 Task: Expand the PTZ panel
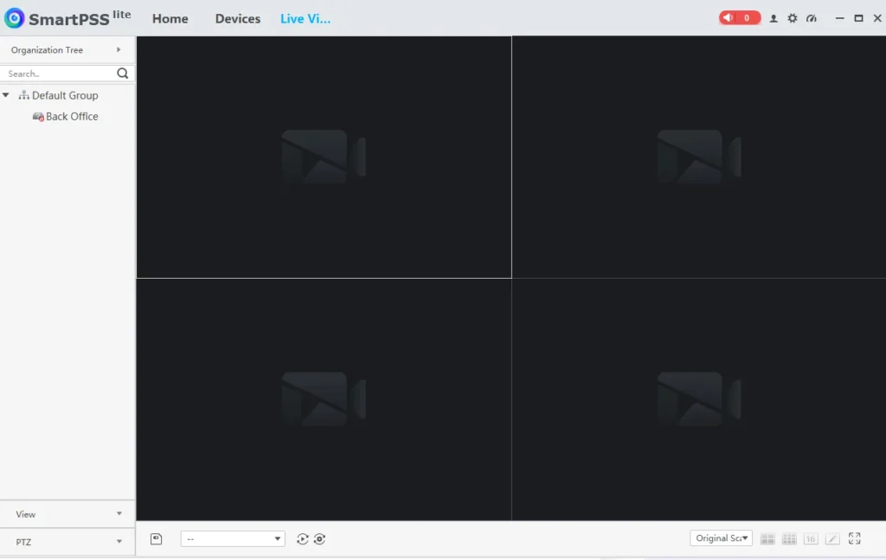tap(67, 542)
